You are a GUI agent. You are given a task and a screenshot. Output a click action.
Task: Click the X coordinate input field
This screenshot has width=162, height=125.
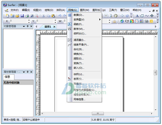(x=19, y=21)
